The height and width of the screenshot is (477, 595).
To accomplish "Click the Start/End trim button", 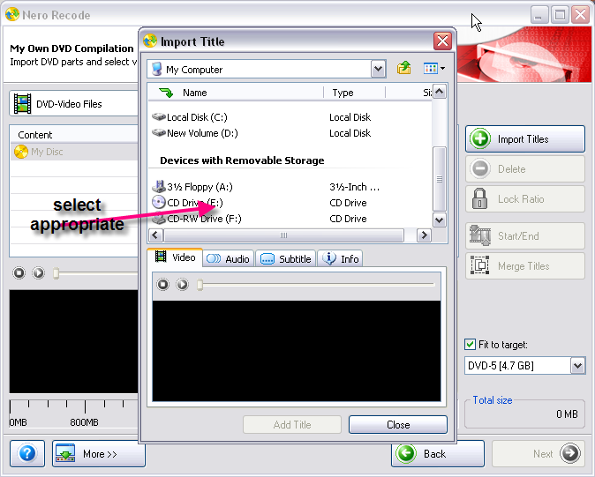I will (x=525, y=236).
